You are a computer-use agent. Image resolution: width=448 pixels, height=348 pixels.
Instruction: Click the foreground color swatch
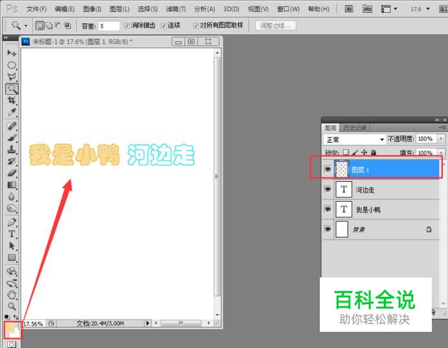10,327
